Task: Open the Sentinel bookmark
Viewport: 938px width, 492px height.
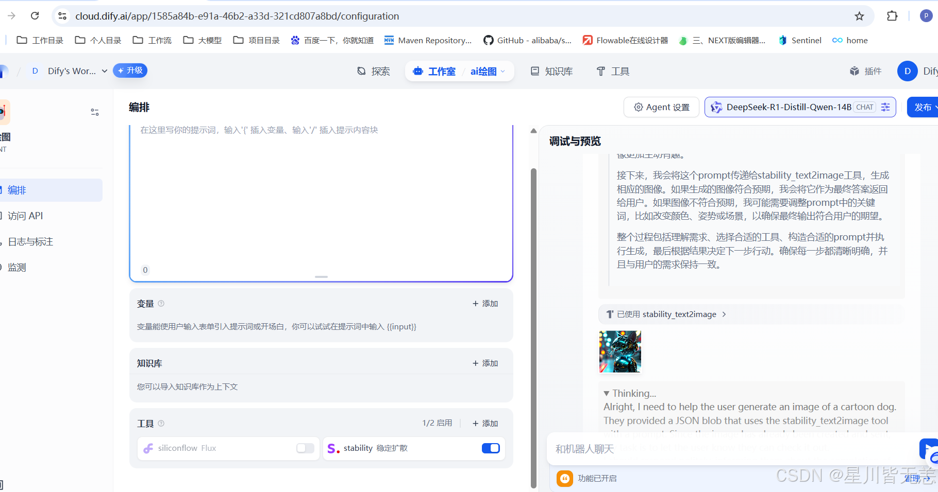Action: click(800, 40)
